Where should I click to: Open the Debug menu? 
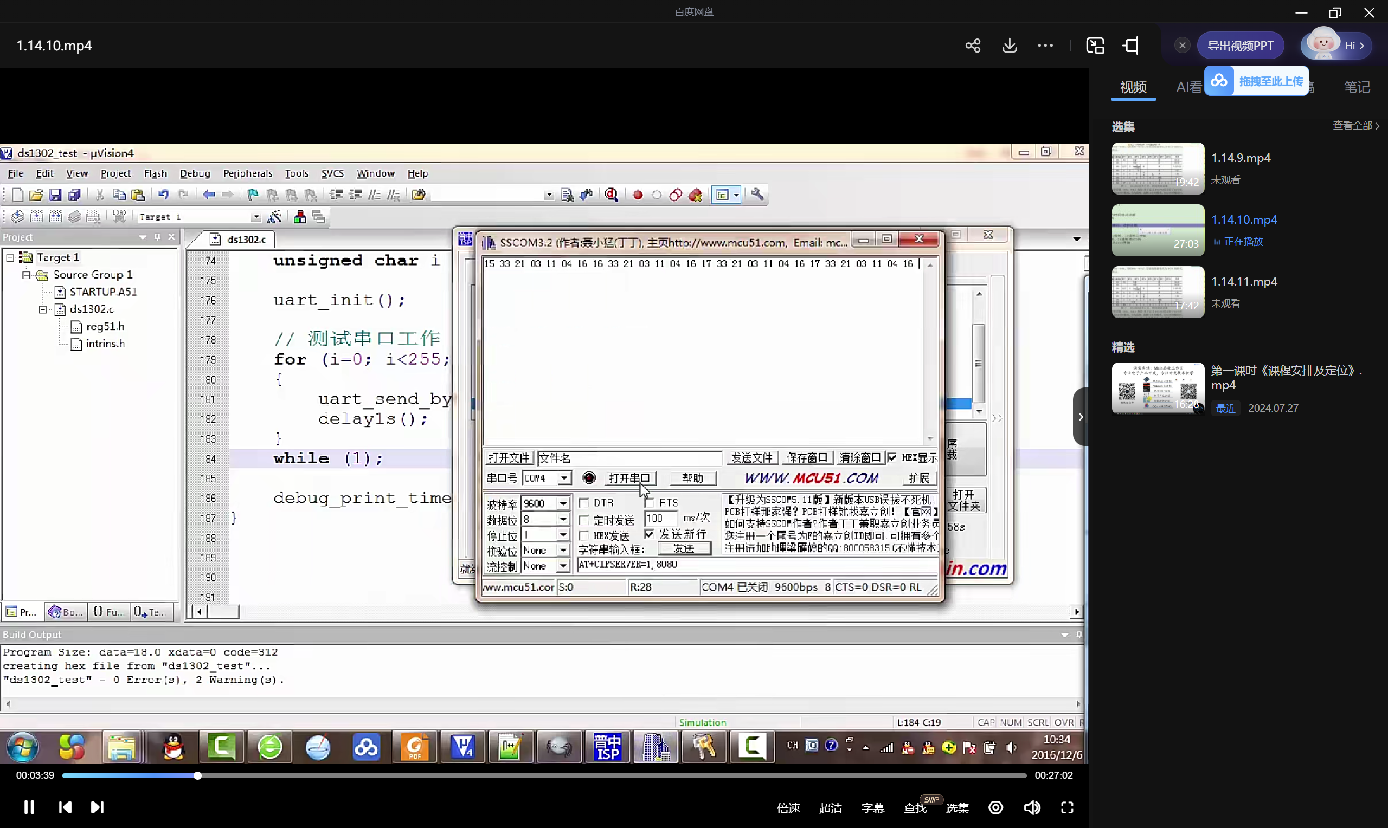(195, 173)
